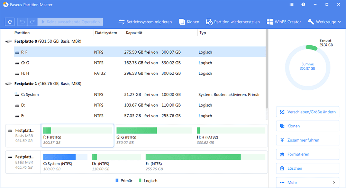Click the Werkzeuge wrench icon
The width and height of the screenshot is (346, 188).
click(x=311, y=22)
